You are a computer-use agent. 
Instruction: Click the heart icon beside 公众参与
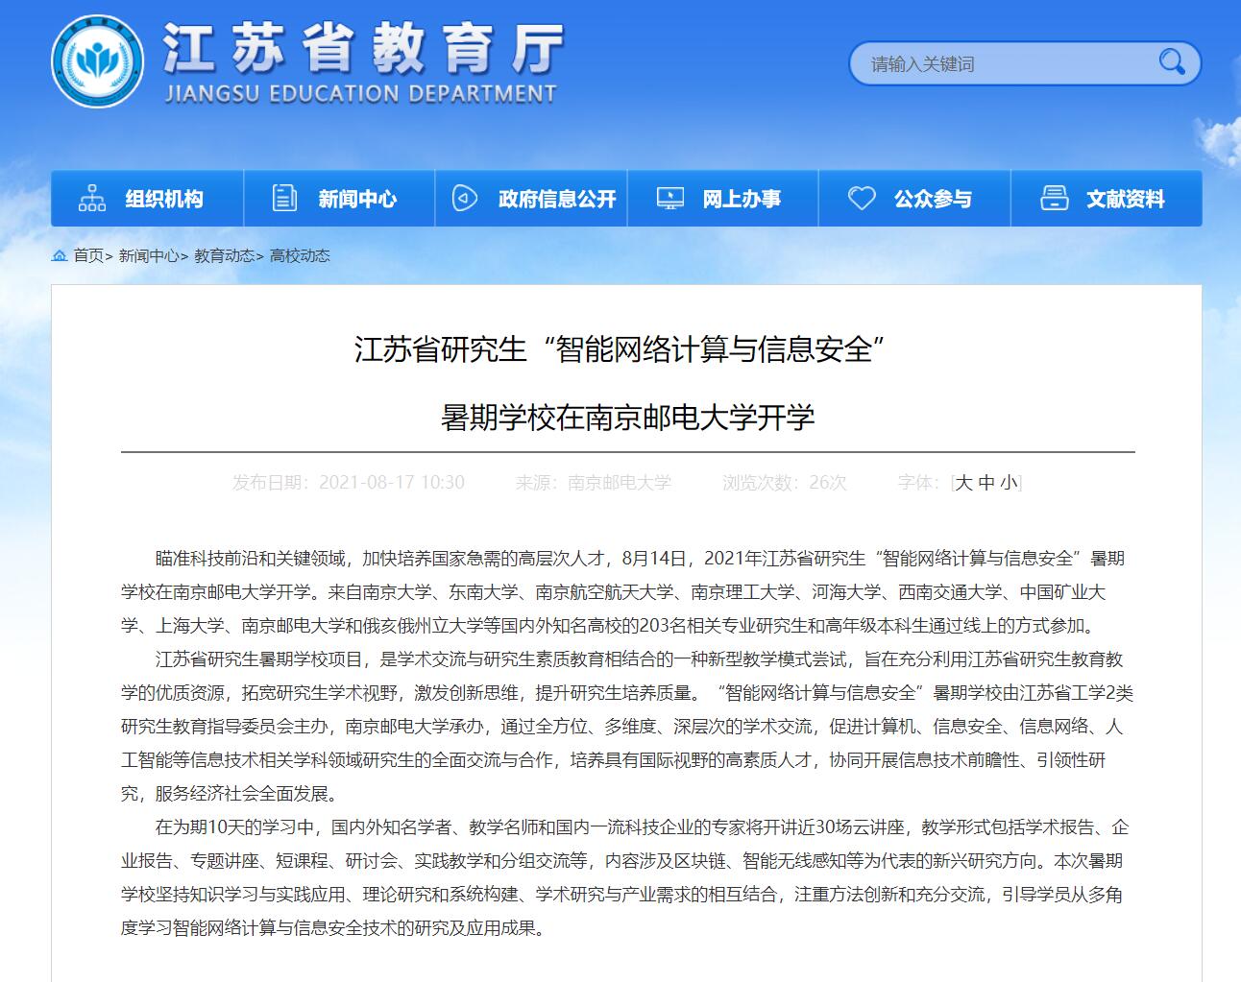[x=862, y=199]
